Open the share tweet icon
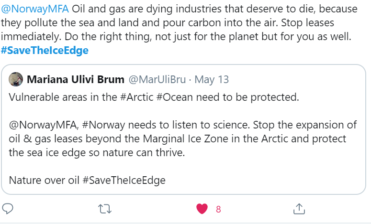 299,209
